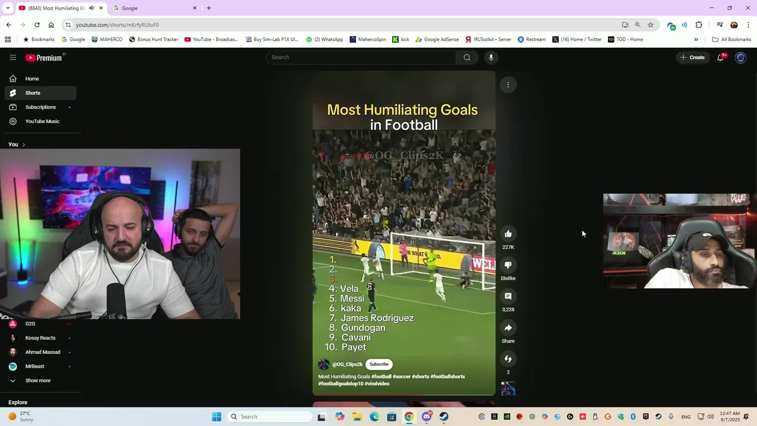
Task: Subscribe to @OG_Clips2k channel
Action: (379, 364)
